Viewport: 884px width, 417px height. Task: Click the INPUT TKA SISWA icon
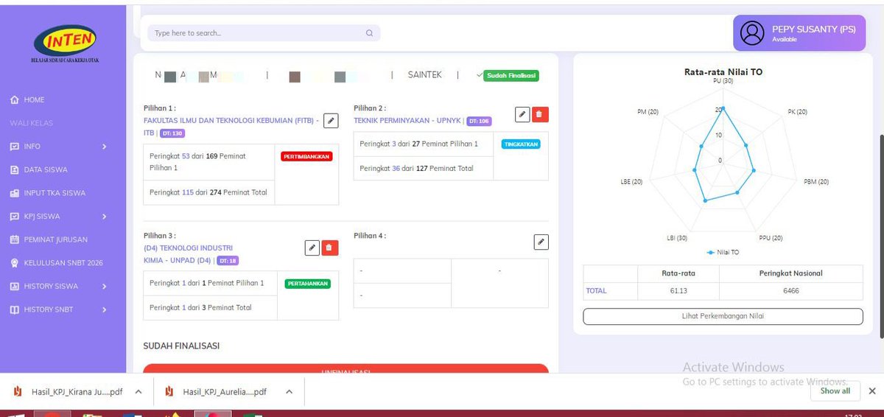(14, 193)
